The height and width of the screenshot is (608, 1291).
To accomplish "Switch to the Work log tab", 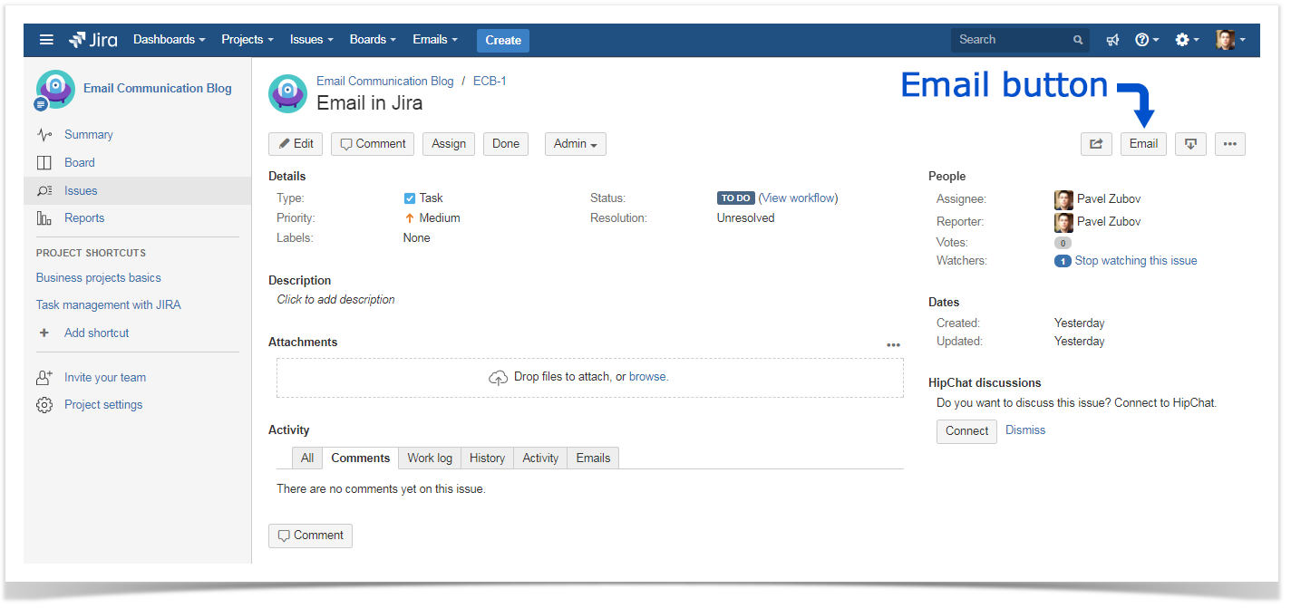I will (x=430, y=458).
